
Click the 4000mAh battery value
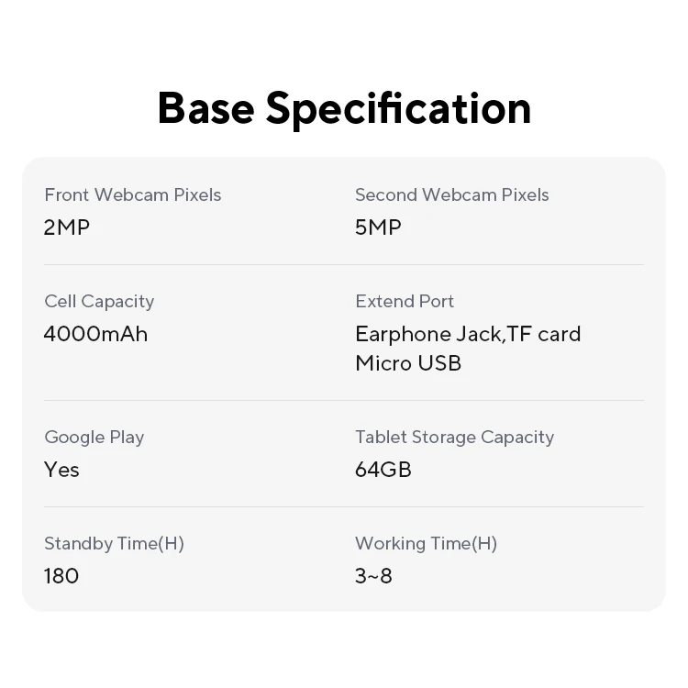tap(95, 333)
